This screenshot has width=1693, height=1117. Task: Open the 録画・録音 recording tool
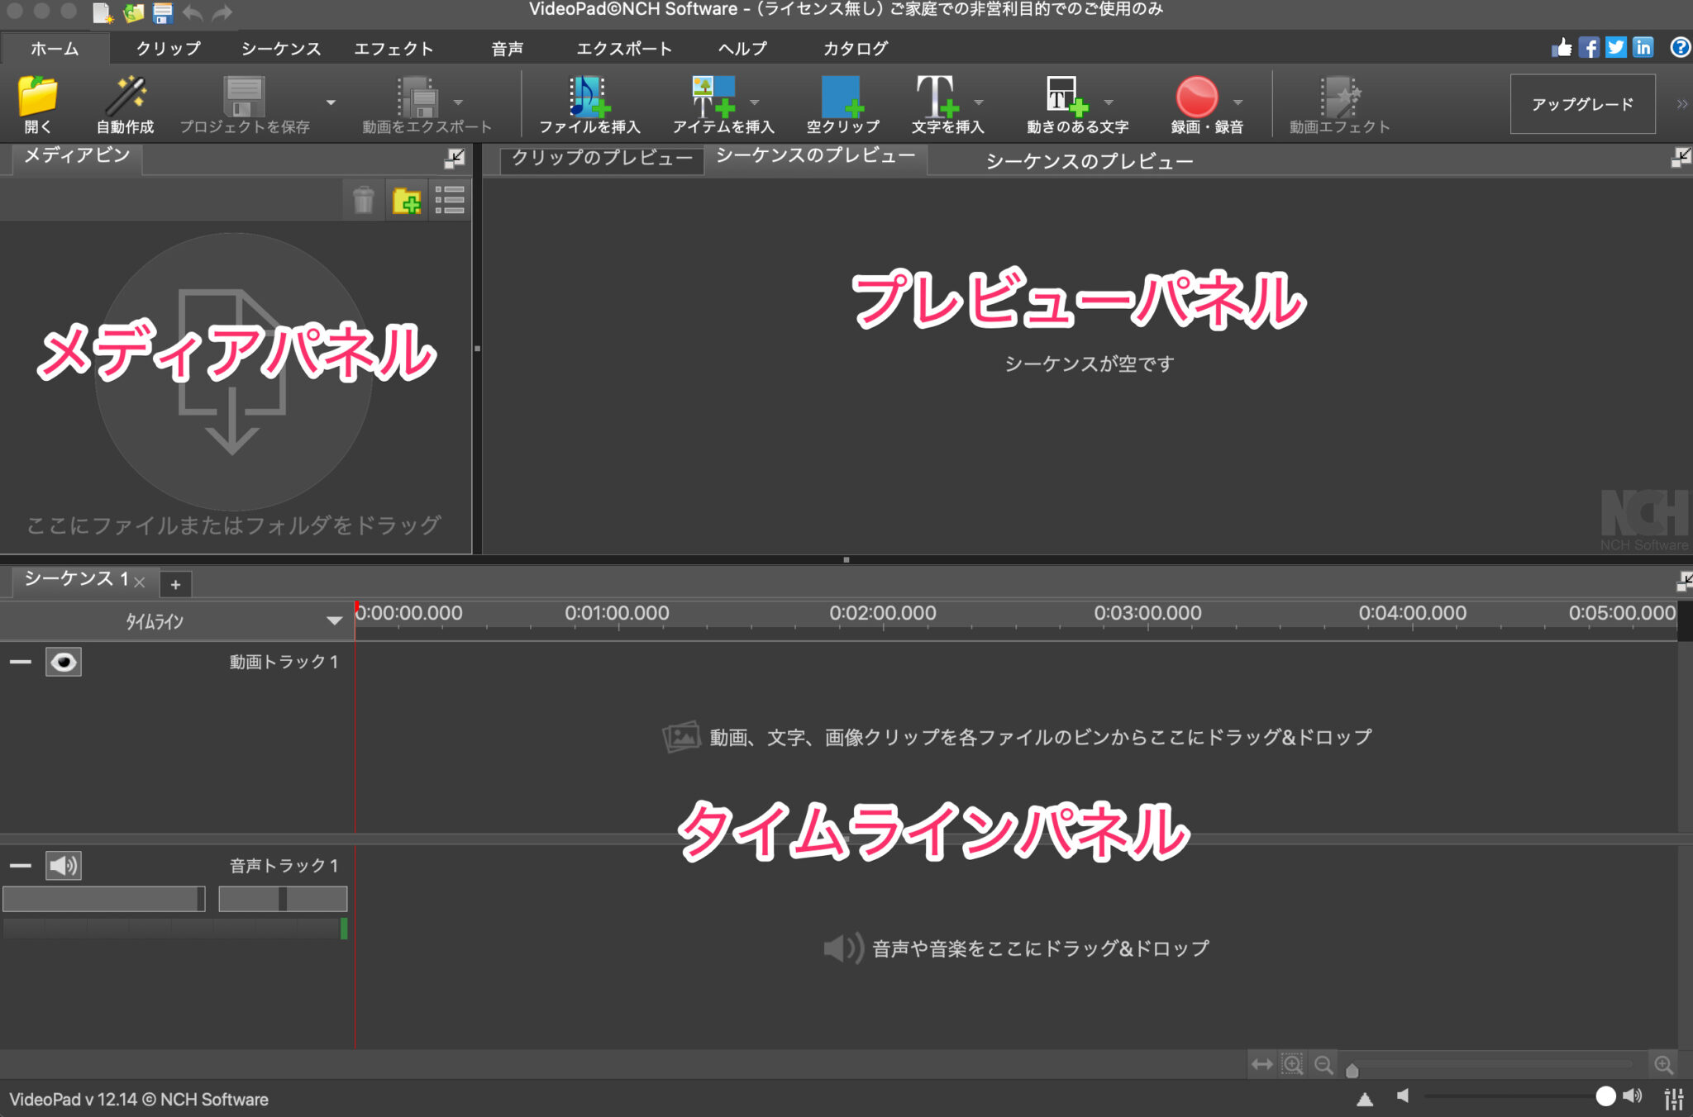(1197, 99)
